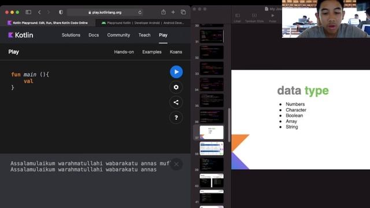Open the Solutions menu
Screen dimensions: 370x208
pyautogui.click(x=71, y=35)
